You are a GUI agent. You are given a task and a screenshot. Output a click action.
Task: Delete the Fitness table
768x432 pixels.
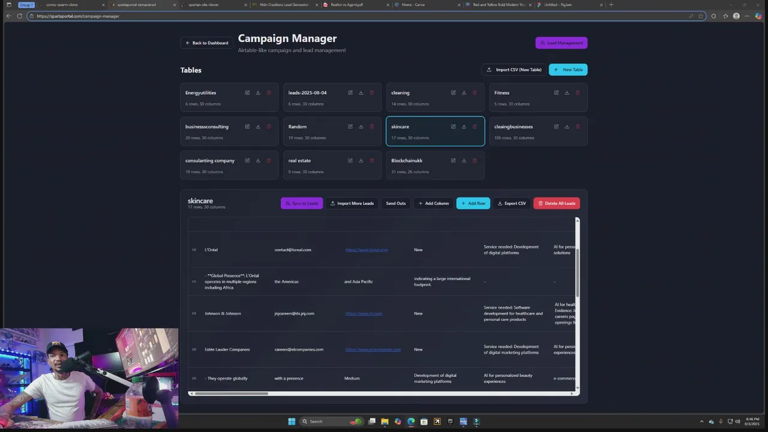[578, 92]
